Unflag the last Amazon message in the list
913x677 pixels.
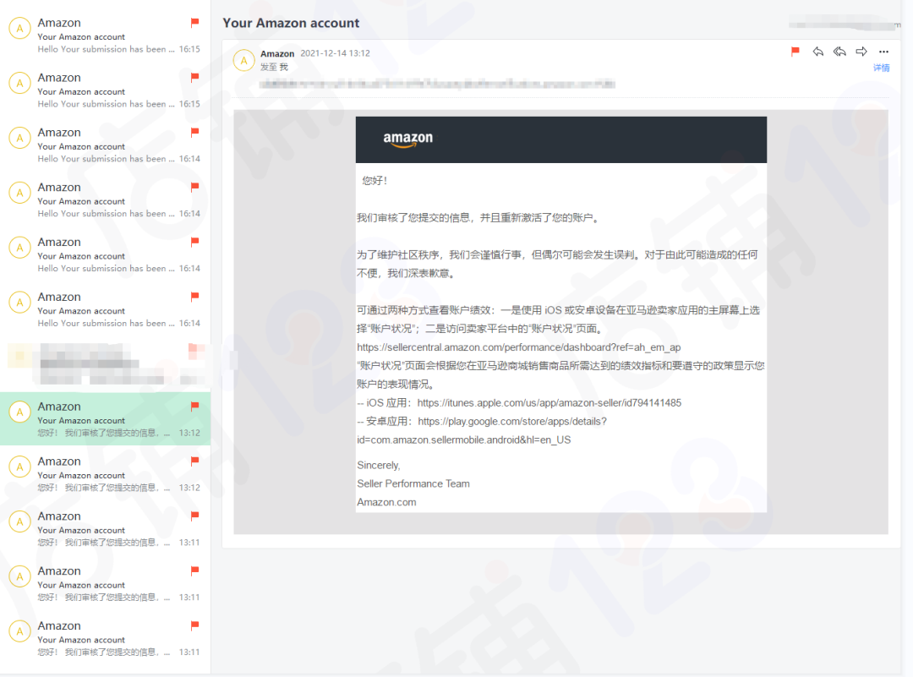coord(195,627)
